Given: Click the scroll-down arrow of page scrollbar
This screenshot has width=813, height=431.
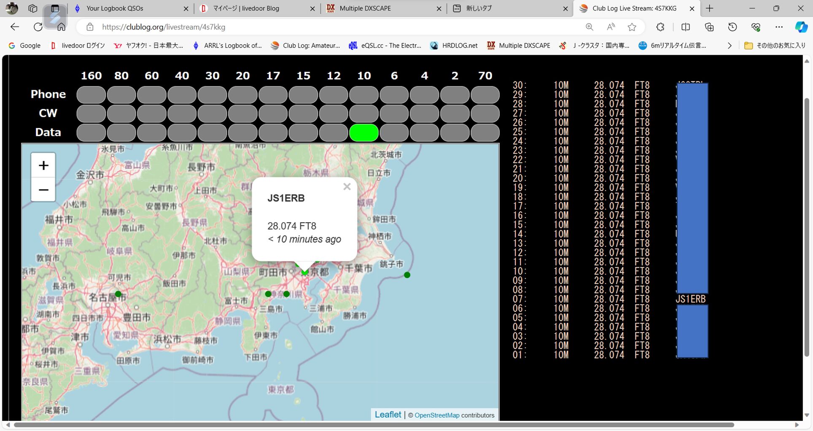Looking at the screenshot, I should (807, 415).
